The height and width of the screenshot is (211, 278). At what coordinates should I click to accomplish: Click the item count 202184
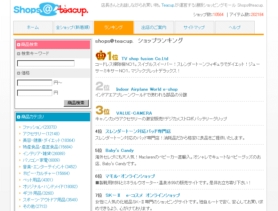pyautogui.click(x=257, y=15)
